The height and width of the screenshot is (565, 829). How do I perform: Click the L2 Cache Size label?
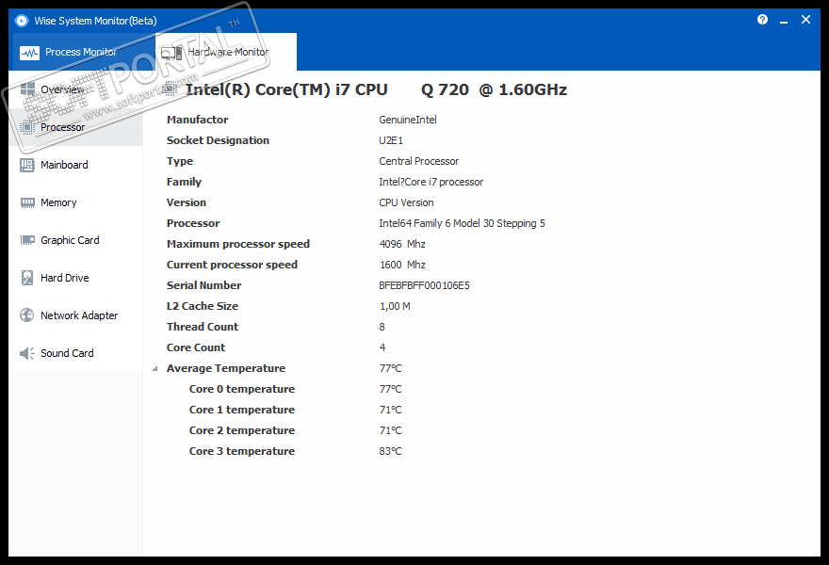tap(202, 306)
